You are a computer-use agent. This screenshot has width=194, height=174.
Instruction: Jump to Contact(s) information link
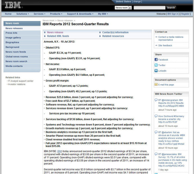tap(115, 32)
